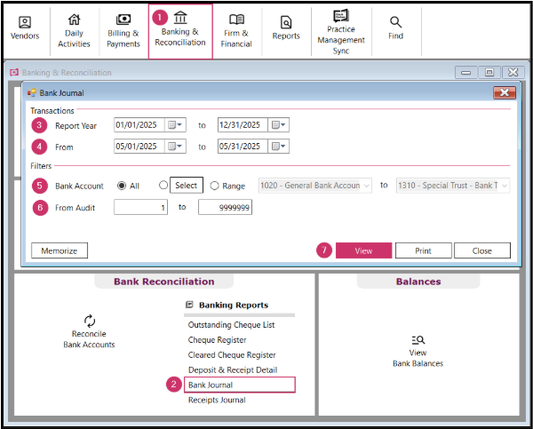Open Deposit & Receipt Detail report
Viewport: 533px width, 429px height.
233,369
